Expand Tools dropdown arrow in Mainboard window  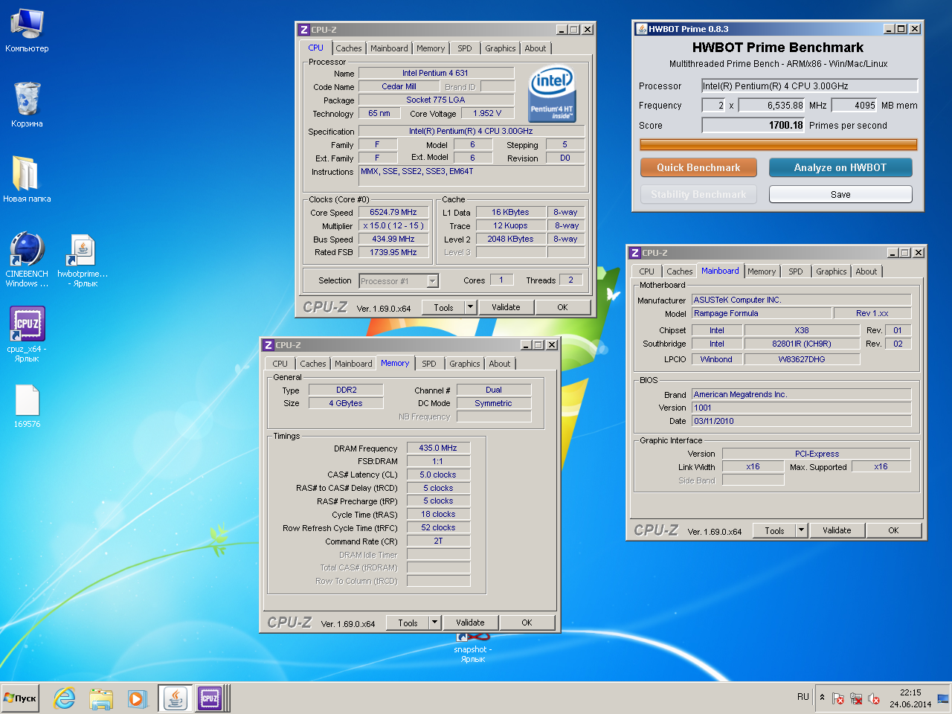click(x=801, y=530)
